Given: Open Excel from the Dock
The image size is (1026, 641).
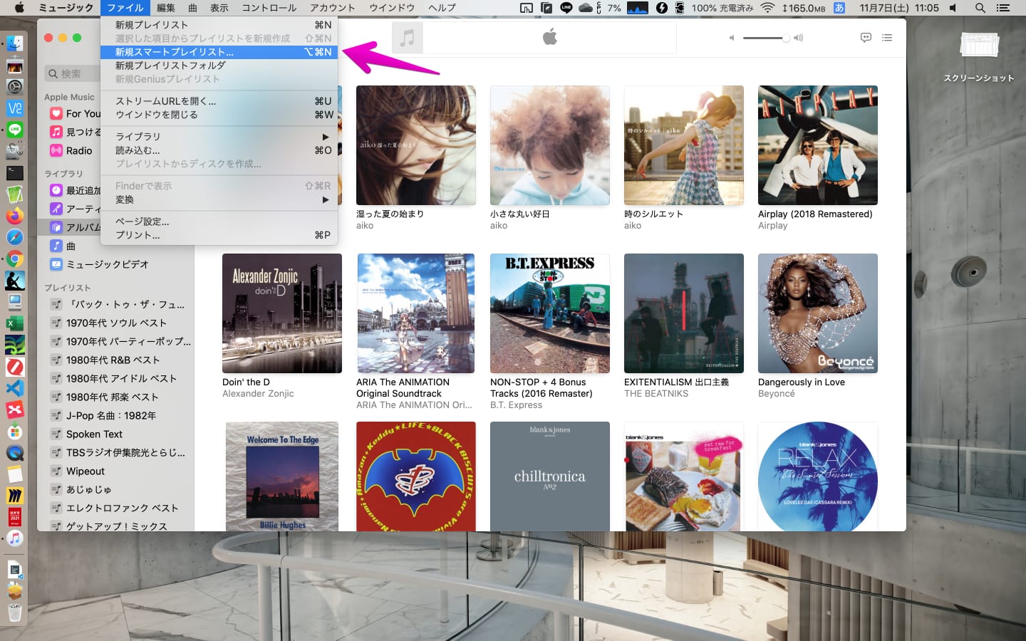Looking at the screenshot, I should pos(15,323).
